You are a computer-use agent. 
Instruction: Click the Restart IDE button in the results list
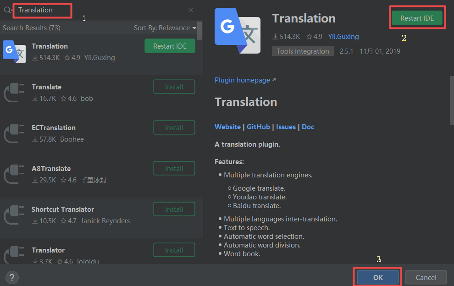pyautogui.click(x=170, y=46)
